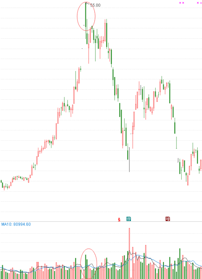The height and width of the screenshot is (279, 202).
Task: Click the tall green candle at the 55.00 peak
Action: pyautogui.click(x=86, y=15)
